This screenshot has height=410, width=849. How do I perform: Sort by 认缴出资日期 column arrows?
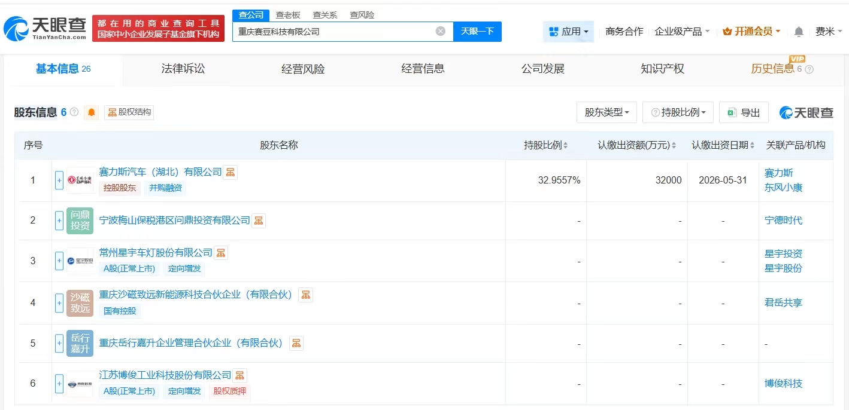(751, 145)
